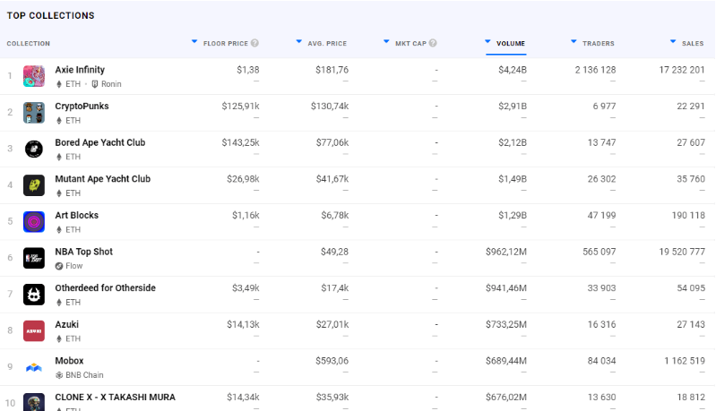Open the Axie Infinity collection link
Viewport: 716px width, 411px height.
click(80, 70)
